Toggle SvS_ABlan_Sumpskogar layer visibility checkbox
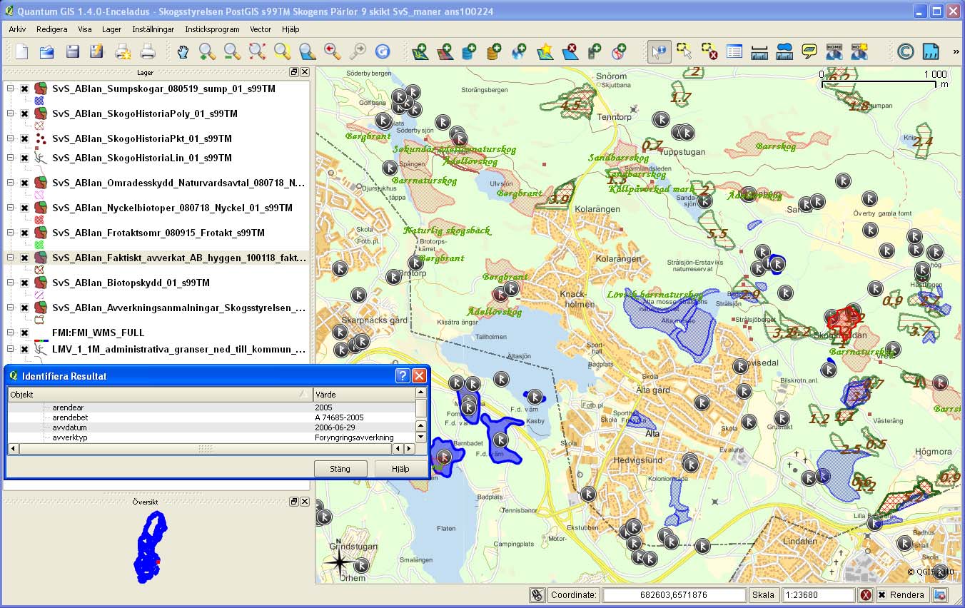The height and width of the screenshot is (608, 965). pyautogui.click(x=24, y=88)
